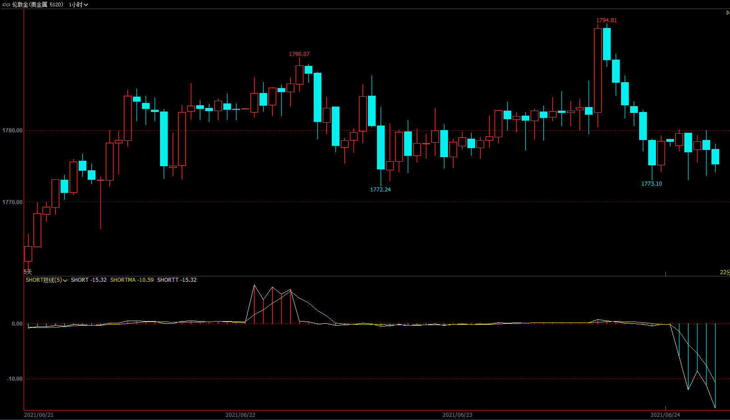Click the 1780.00 price axis label
This screenshot has height=420, width=730.
point(12,131)
